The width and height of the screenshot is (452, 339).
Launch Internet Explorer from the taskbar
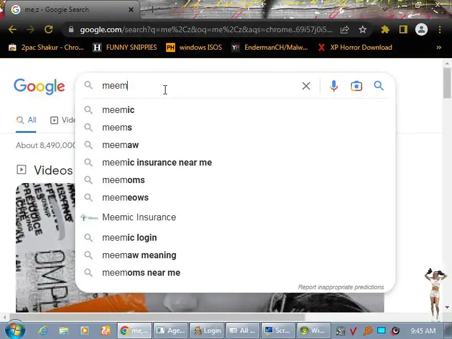coord(43,331)
